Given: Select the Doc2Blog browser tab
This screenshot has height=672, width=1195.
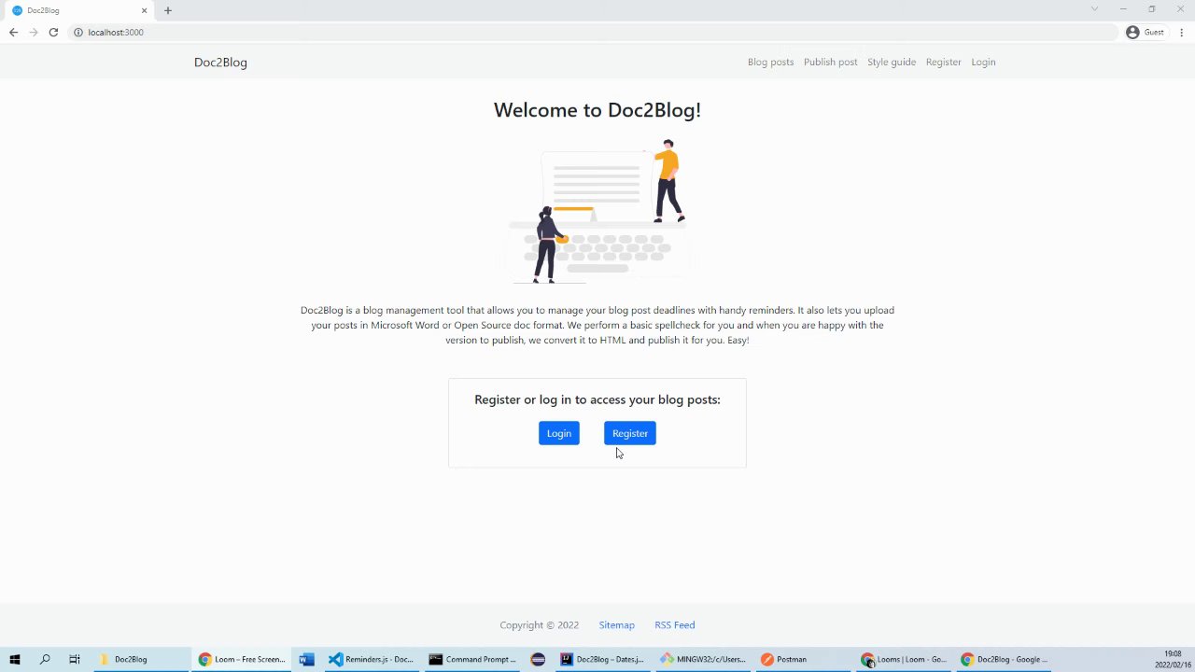Looking at the screenshot, I should pyautogui.click(x=80, y=10).
